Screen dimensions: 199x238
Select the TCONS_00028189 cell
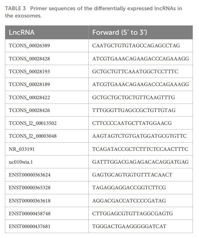29,84
